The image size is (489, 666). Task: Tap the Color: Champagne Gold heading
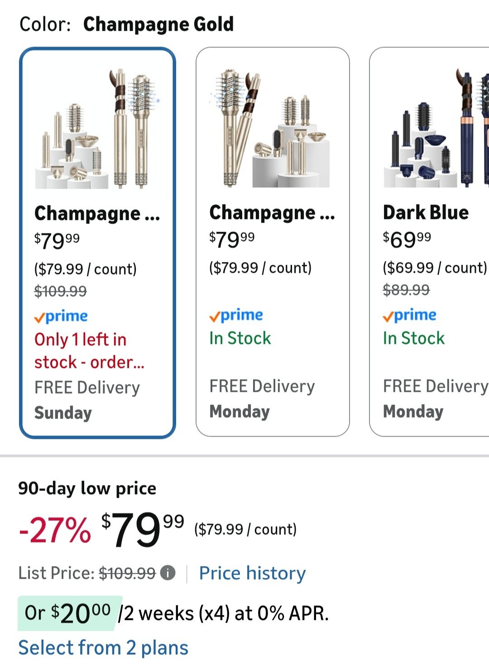[127, 24]
